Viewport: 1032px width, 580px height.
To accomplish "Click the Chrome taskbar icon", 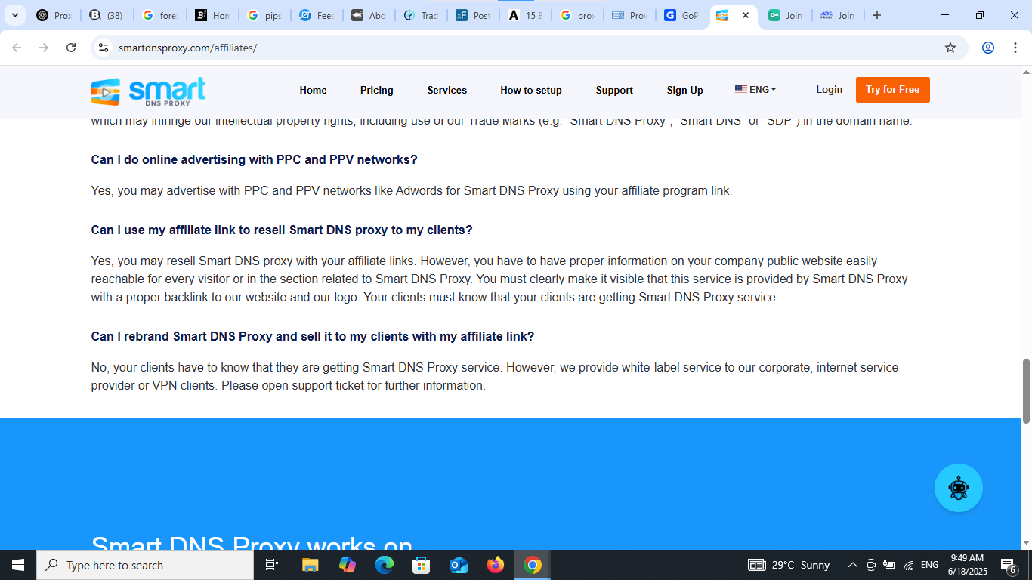I will click(x=533, y=565).
